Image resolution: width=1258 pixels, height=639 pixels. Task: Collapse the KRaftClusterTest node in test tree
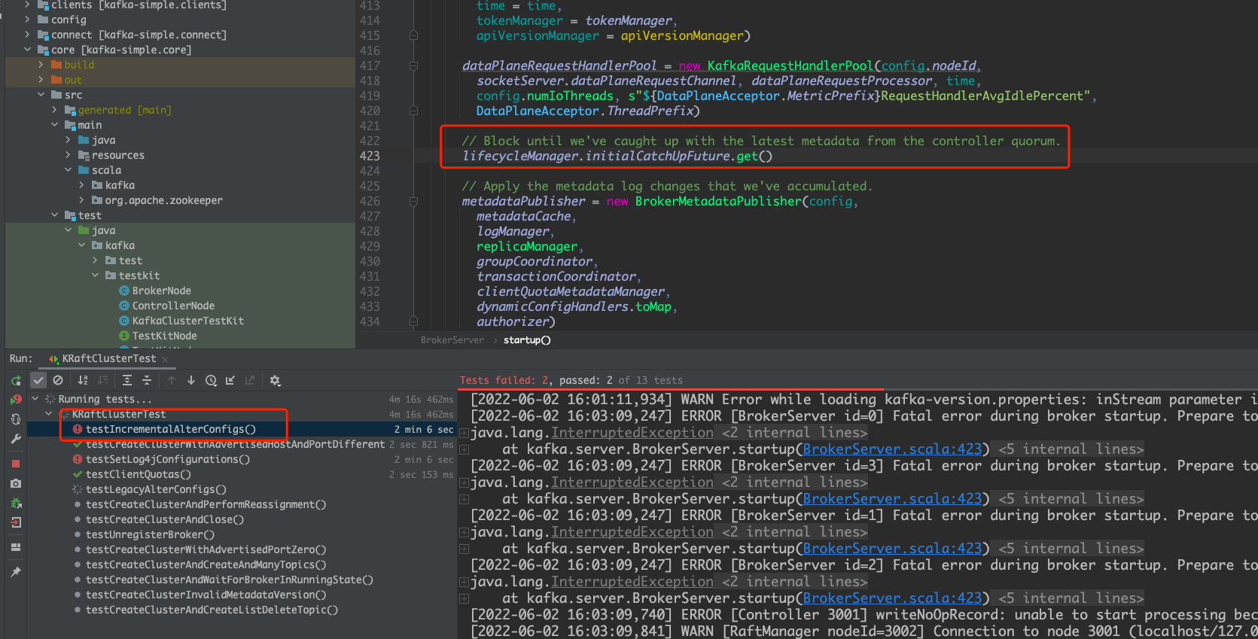49,414
